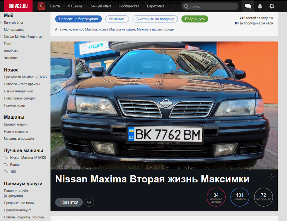The width and height of the screenshot is (287, 221).
Task: Click Выставить на продажу button
Action: click(x=155, y=19)
